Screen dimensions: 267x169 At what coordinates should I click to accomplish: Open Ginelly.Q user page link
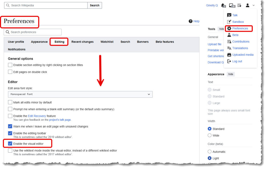click(212, 5)
